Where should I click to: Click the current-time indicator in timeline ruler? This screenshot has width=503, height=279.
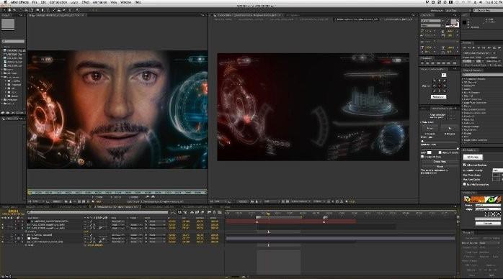(x=268, y=214)
